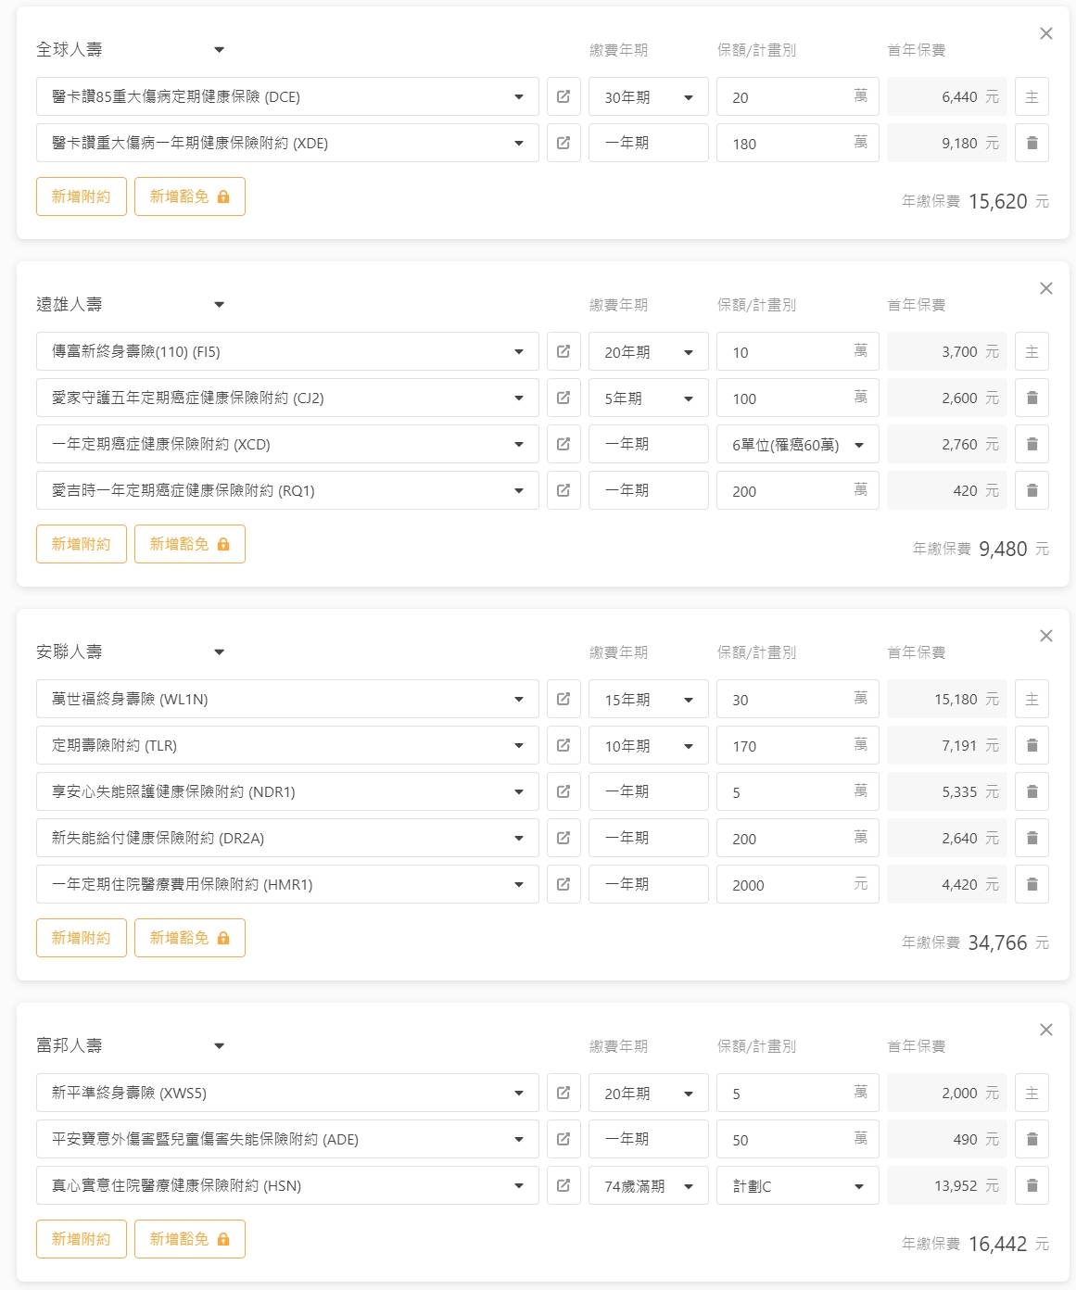The height and width of the screenshot is (1290, 1076).
Task: Open the 6單位(罹癌60萬) plan dropdown
Action: pos(797,444)
